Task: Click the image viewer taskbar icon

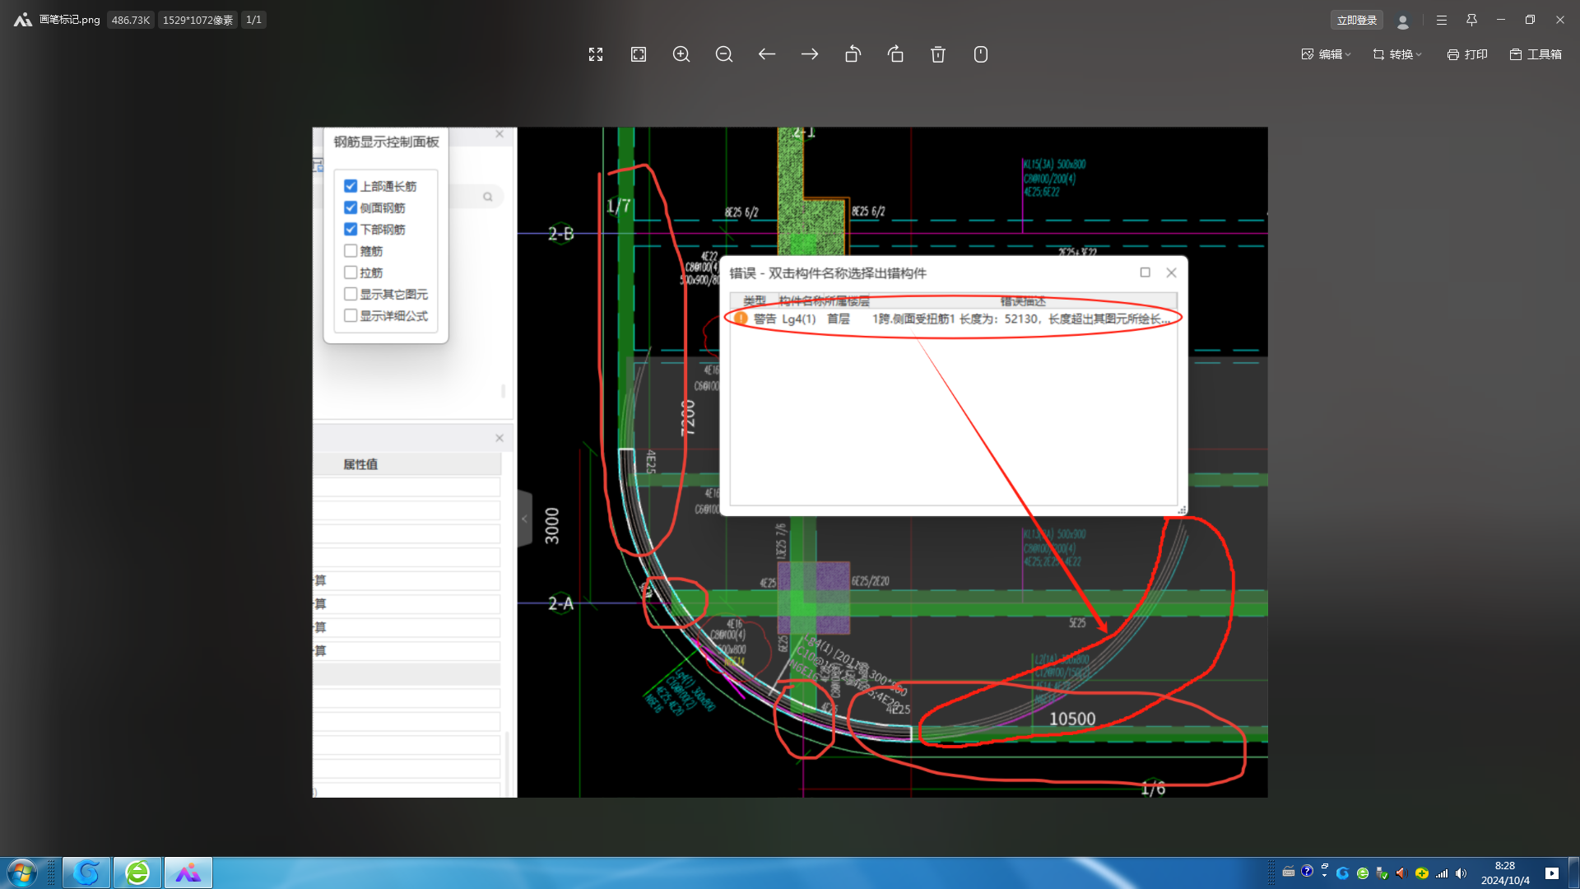Action: (x=188, y=873)
